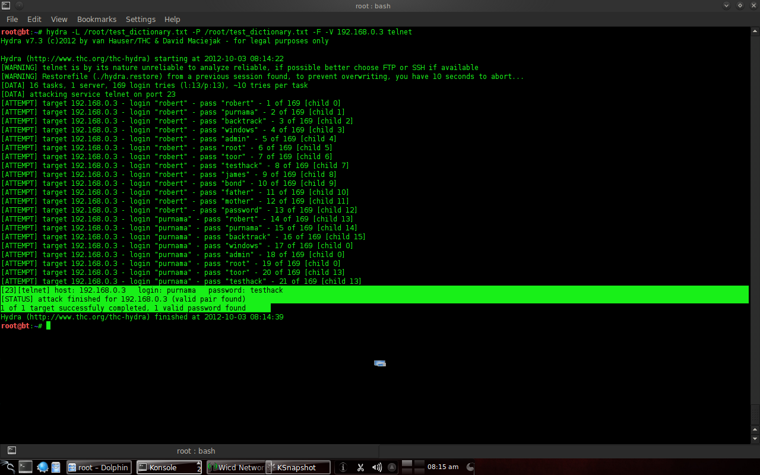
Task: Click the '[WARNING] telnet is by its nature unreliable' line
Action: (x=239, y=68)
